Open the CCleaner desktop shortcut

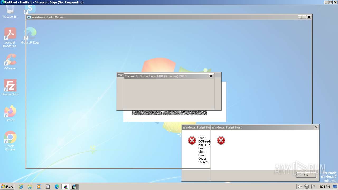tap(10, 62)
